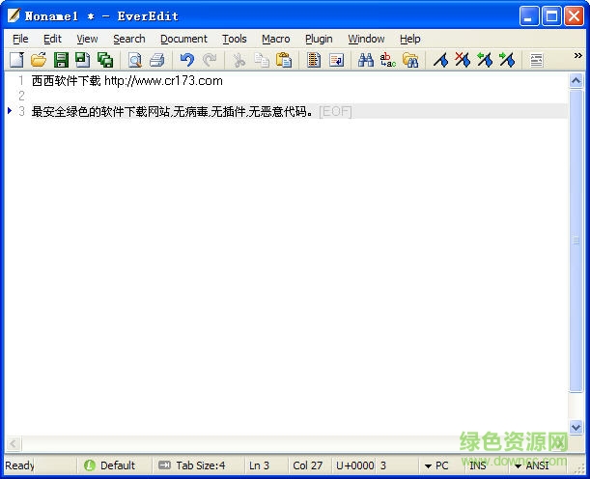This screenshot has height=479, width=590.
Task: Click line 3 text beginning 最安全绿色
Action: click(172, 111)
